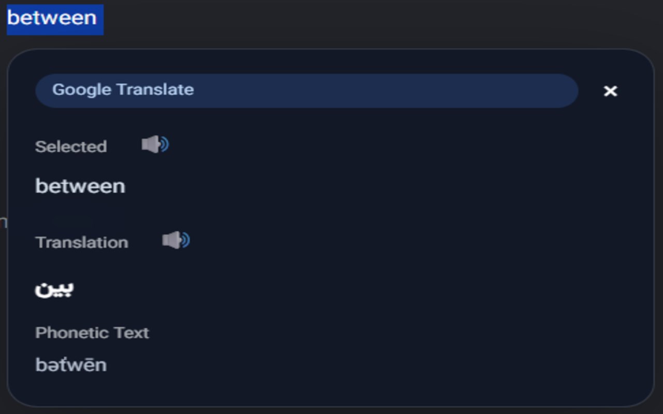
Task: Click the phonetic spelling bəˈtwēn
Action: pyautogui.click(x=71, y=365)
